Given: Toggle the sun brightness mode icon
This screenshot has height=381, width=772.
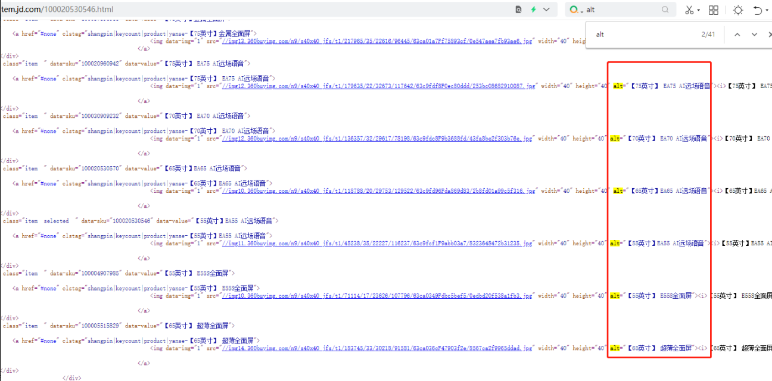Looking at the screenshot, I should click(x=738, y=10).
